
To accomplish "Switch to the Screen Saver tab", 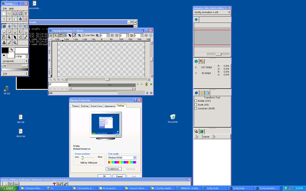I will [96, 106].
